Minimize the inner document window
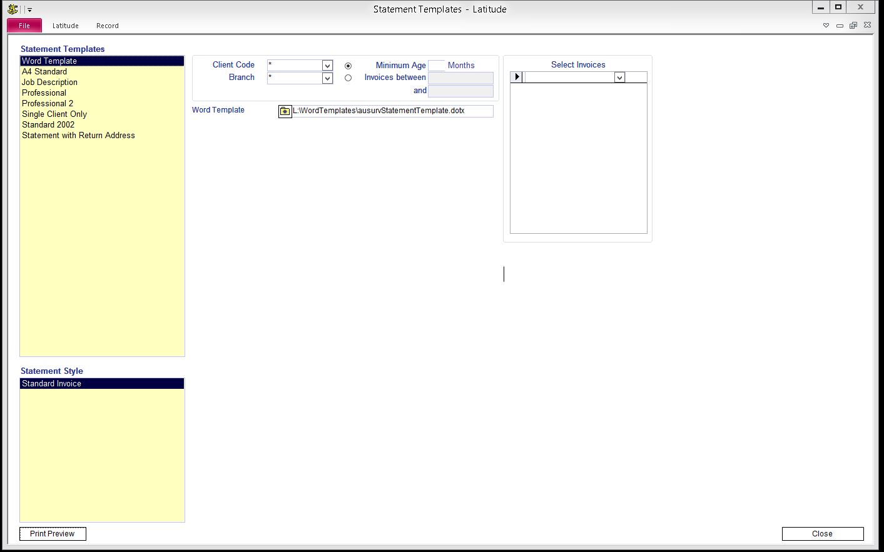The width and height of the screenshot is (884, 552). [x=840, y=26]
